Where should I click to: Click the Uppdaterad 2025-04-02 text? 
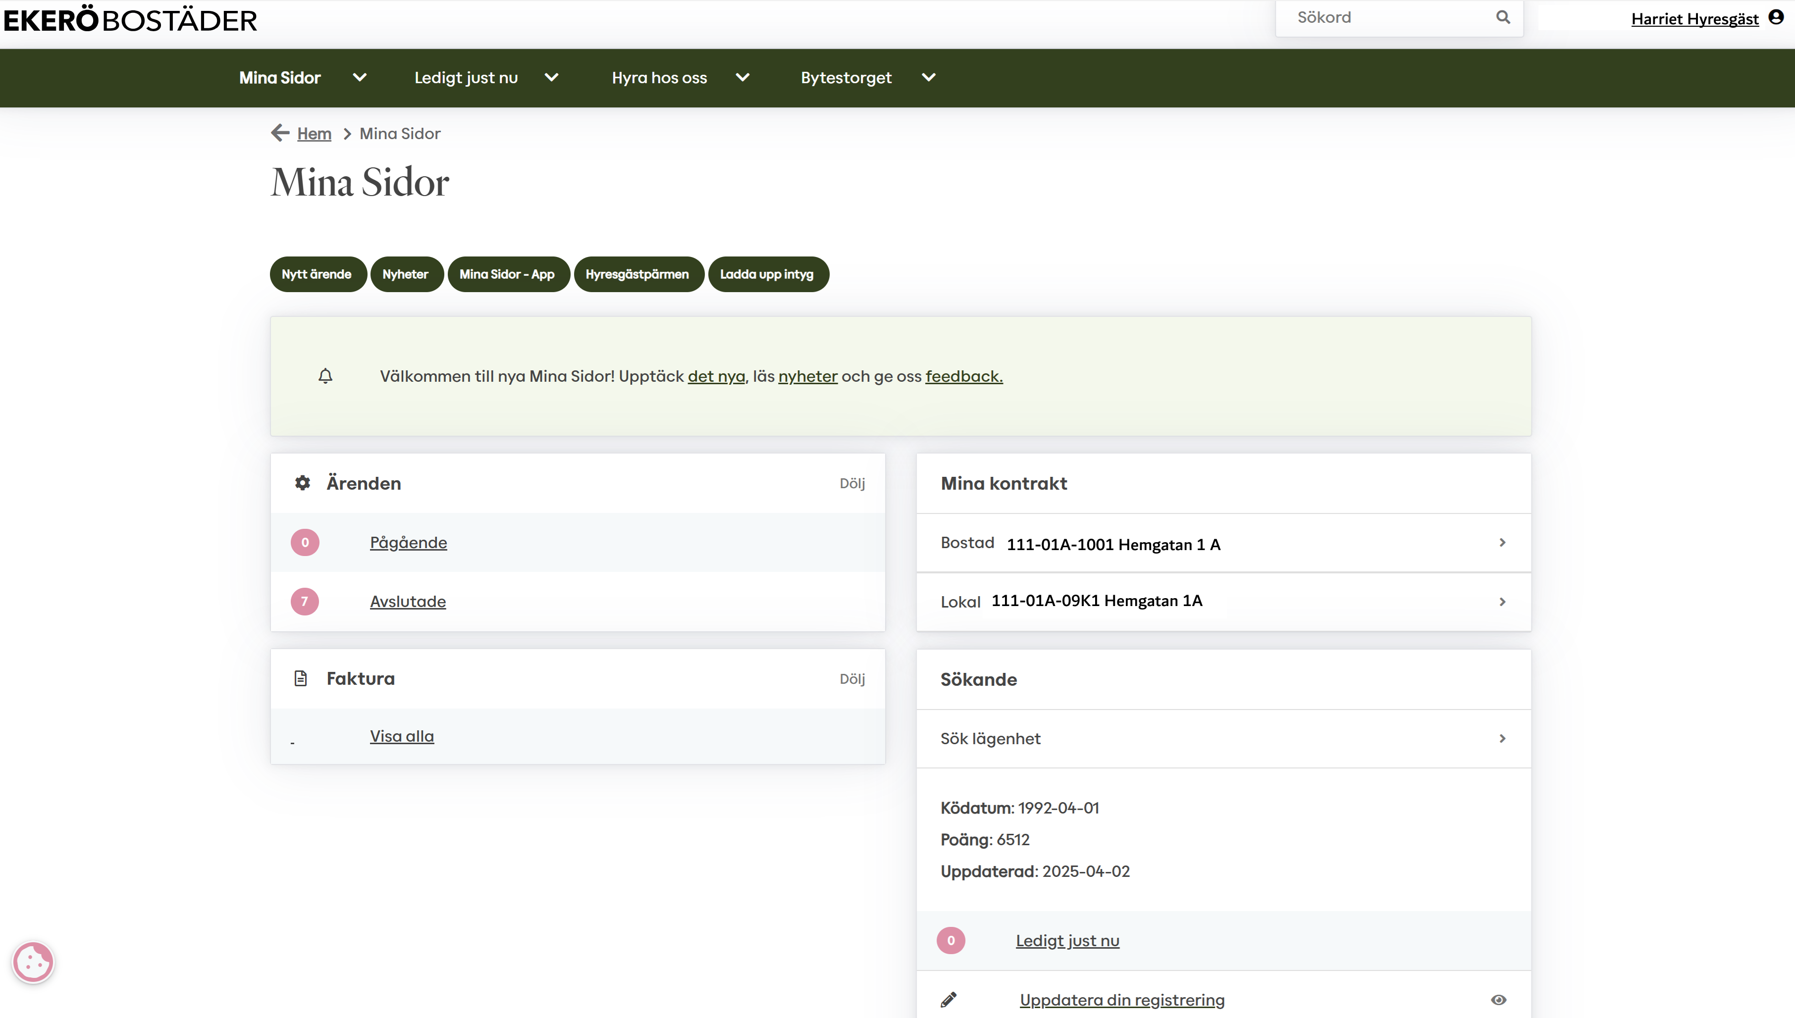[x=1035, y=871]
